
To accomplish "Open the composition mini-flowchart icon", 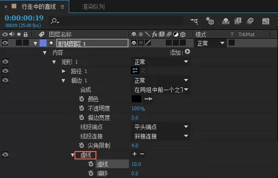I will [194, 21].
